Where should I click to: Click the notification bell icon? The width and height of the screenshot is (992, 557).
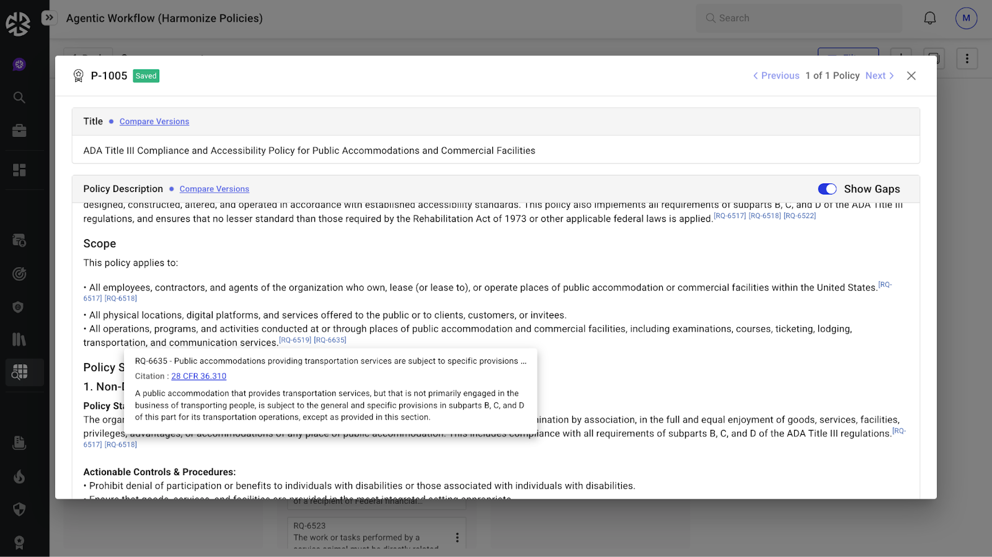tap(929, 19)
